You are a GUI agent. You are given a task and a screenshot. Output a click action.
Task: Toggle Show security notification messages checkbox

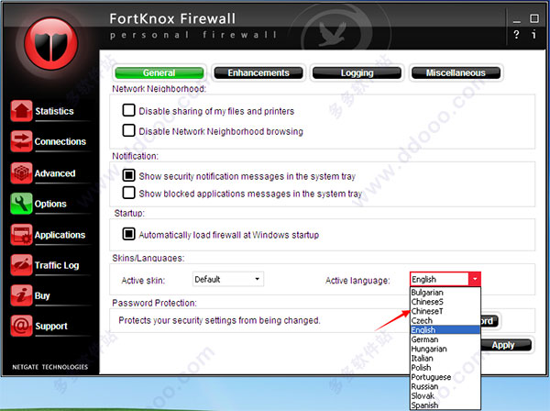tap(128, 175)
